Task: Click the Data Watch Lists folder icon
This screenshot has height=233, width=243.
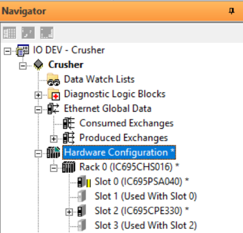Action: point(53,79)
